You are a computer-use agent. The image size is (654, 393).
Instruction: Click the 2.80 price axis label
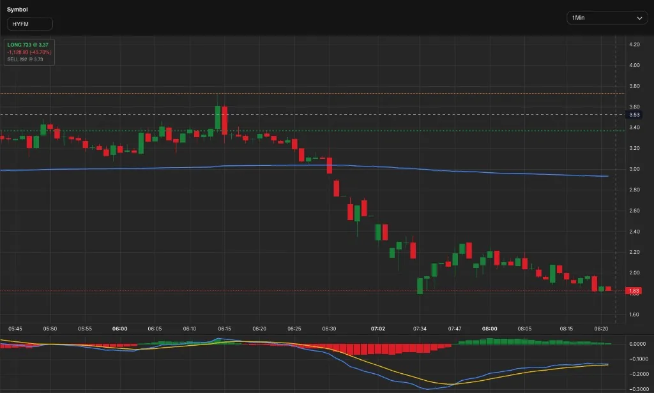634,190
